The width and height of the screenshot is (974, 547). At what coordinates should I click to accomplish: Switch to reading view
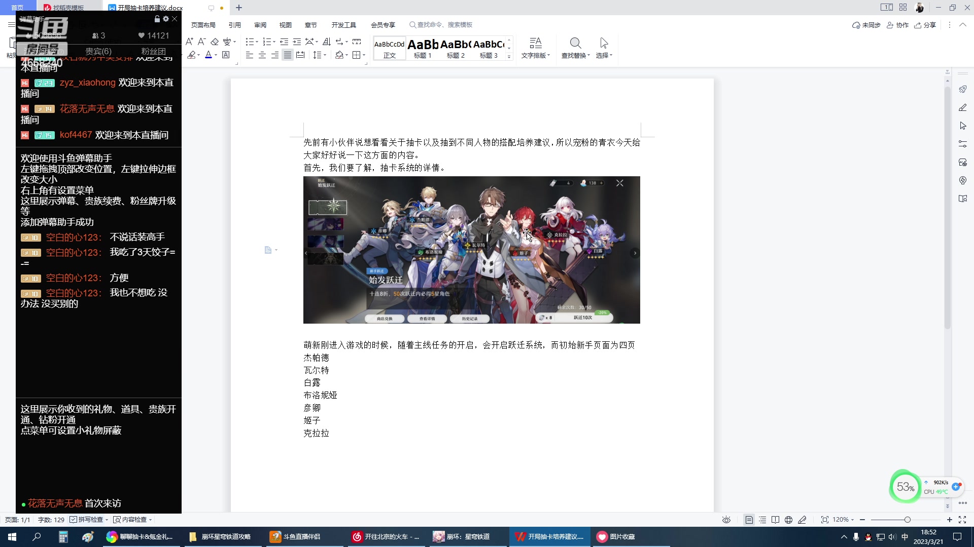[775, 520]
